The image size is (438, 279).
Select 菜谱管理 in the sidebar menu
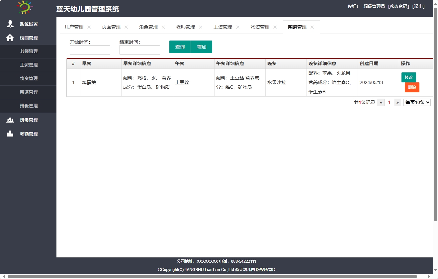[x=28, y=92]
